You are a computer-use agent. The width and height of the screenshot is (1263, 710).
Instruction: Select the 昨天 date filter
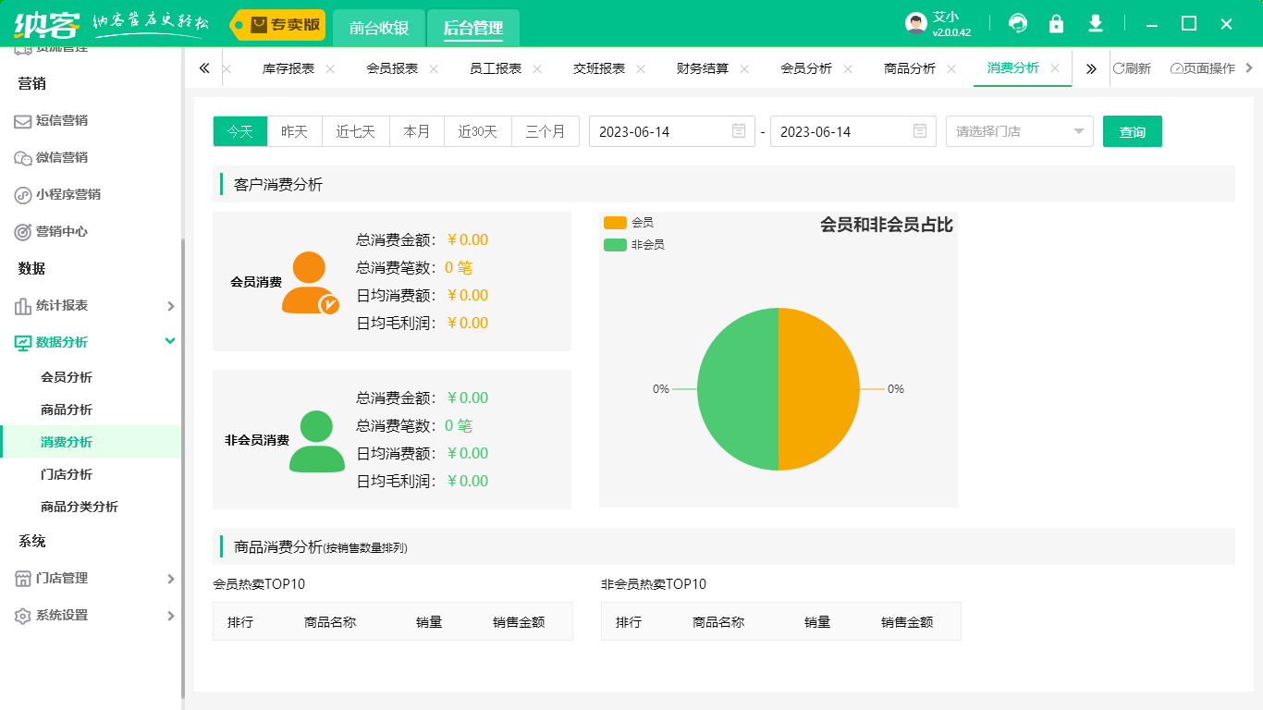click(x=294, y=131)
